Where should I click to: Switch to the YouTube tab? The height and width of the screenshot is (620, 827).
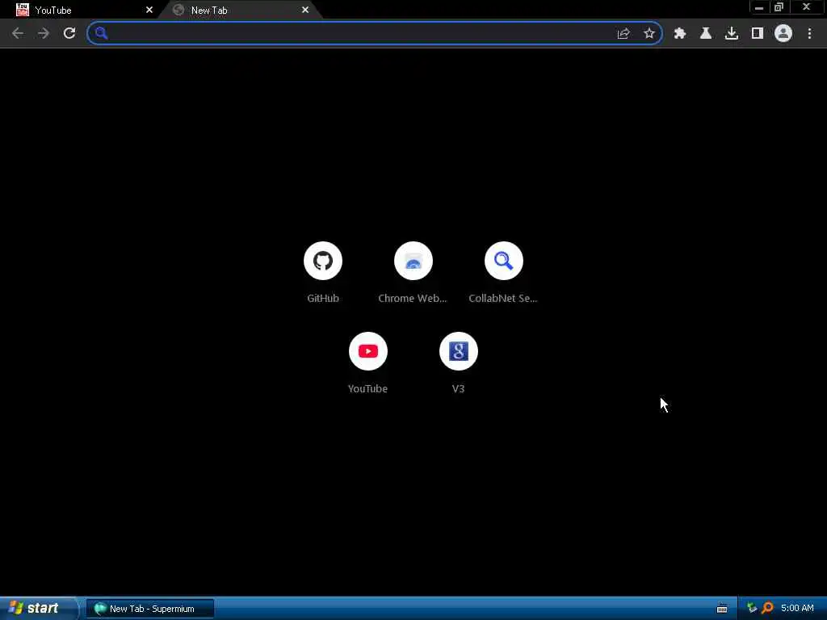tap(84, 10)
